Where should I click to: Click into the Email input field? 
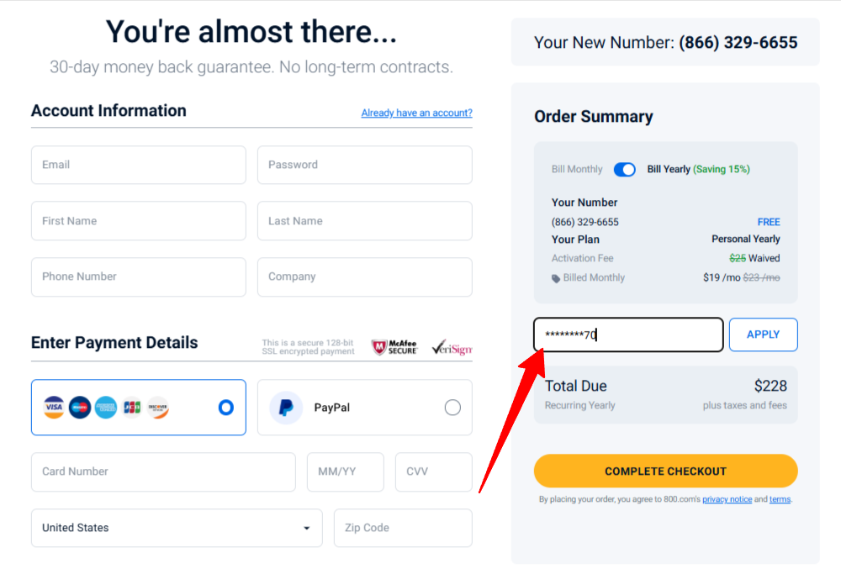[139, 165]
